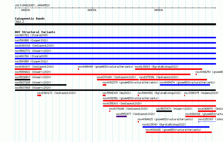The height and width of the screenshot is (142, 223).
Task: Select nsv4089474 blue variant bar
Action: [185, 85]
